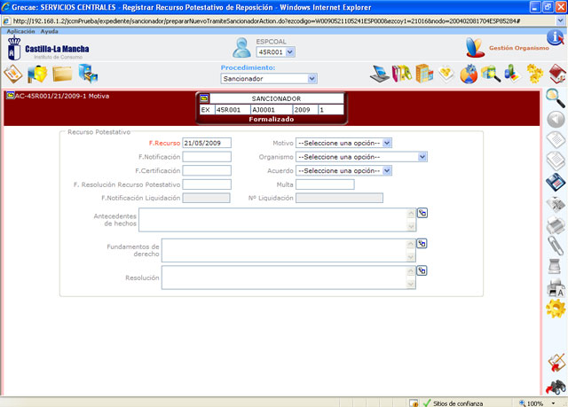Click the floppy disk save icon
The width and height of the screenshot is (568, 407).
click(556, 182)
